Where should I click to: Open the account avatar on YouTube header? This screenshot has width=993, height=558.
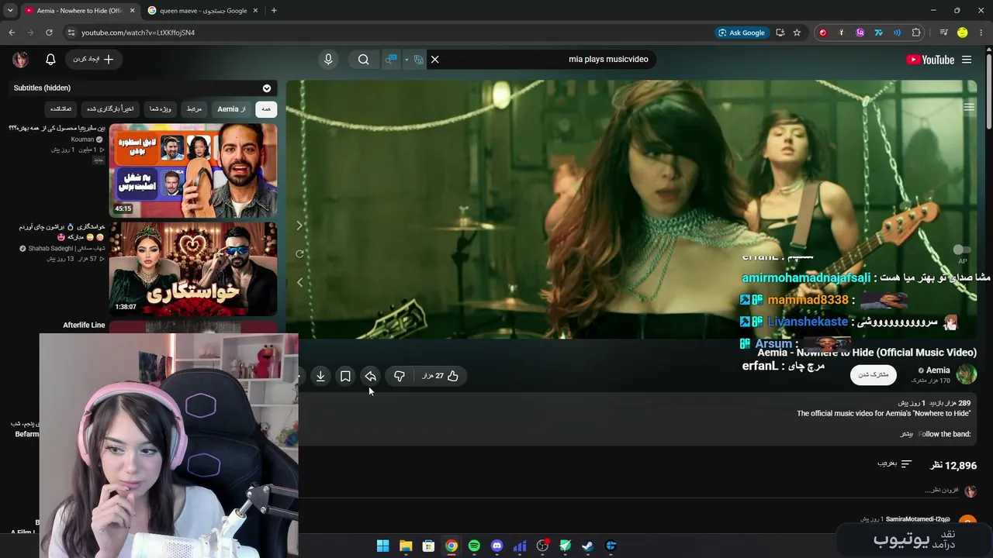click(21, 60)
